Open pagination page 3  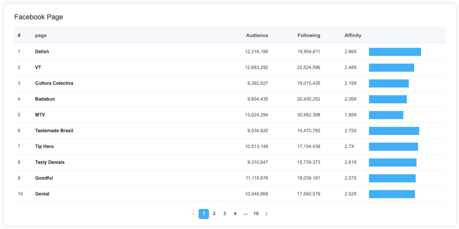click(x=225, y=214)
